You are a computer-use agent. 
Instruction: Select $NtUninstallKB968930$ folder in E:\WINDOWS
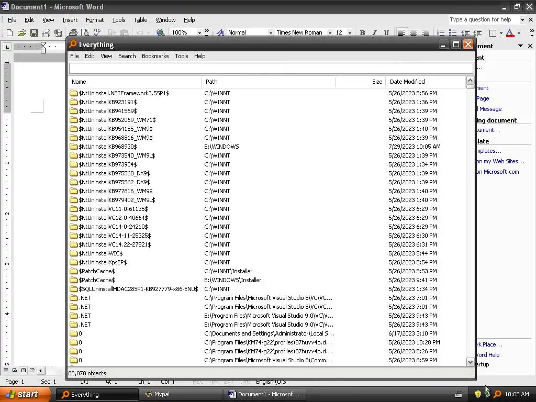click(x=266, y=147)
